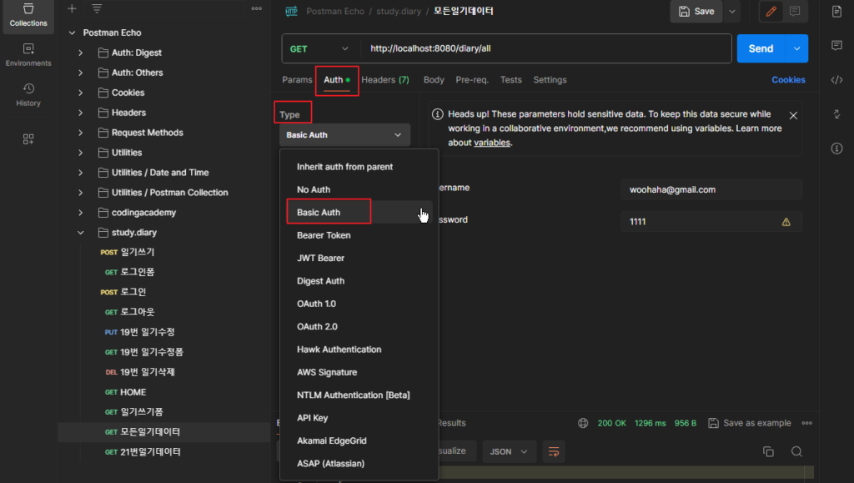Viewport: 854px width, 483px height.
Task: Open the documentation icon in right sidebar
Action: tap(837, 12)
